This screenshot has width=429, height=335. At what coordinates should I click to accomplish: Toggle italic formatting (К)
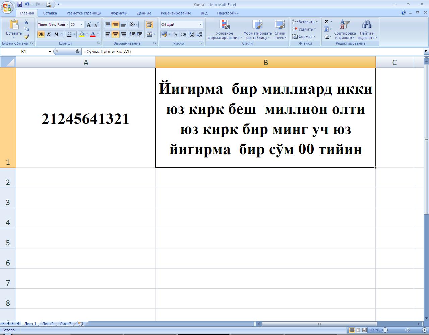49,34
